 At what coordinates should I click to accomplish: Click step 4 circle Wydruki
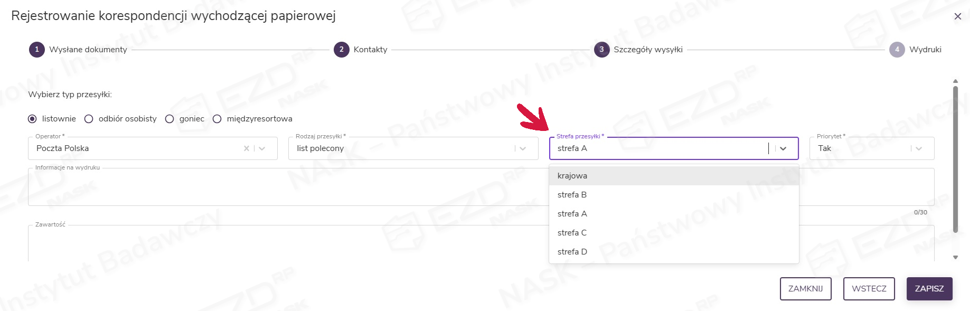pos(897,50)
